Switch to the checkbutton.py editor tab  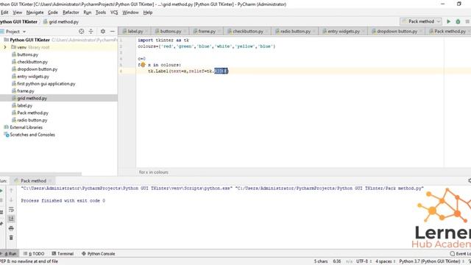(247, 31)
